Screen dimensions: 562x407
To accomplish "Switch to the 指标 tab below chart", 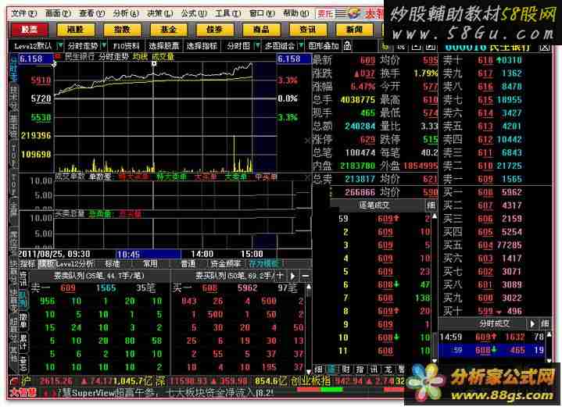I will (27, 264).
